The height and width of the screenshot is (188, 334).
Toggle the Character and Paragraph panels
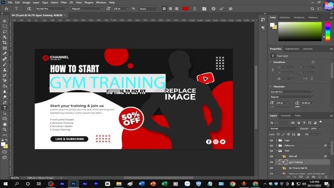tap(204, 9)
